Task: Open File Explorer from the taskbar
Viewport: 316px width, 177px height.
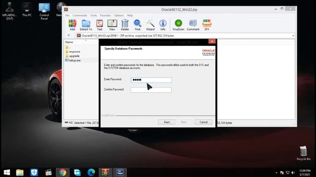Action: coord(20,173)
